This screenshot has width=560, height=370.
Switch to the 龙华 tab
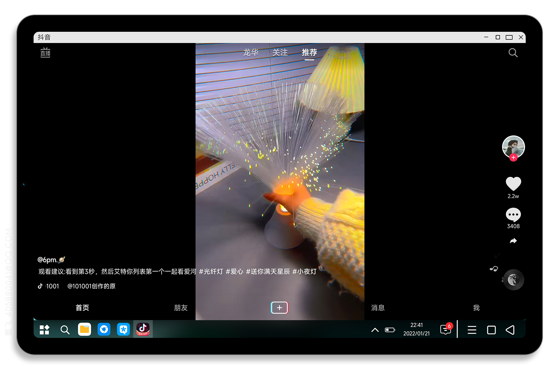point(251,53)
